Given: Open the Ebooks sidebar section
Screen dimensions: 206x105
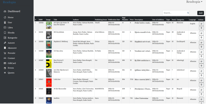Looking at the screenshot, I should [x=11, y=33].
